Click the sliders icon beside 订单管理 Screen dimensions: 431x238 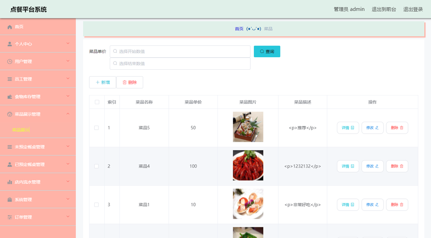pyautogui.click(x=10, y=217)
